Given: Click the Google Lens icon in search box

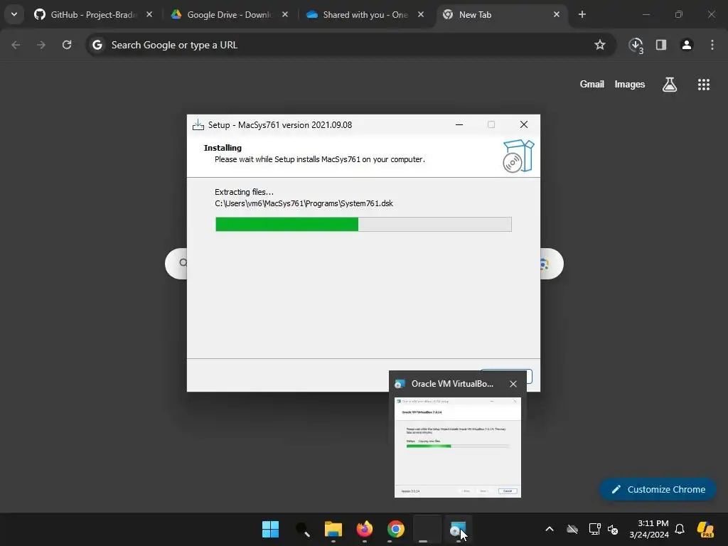Looking at the screenshot, I should click(545, 264).
